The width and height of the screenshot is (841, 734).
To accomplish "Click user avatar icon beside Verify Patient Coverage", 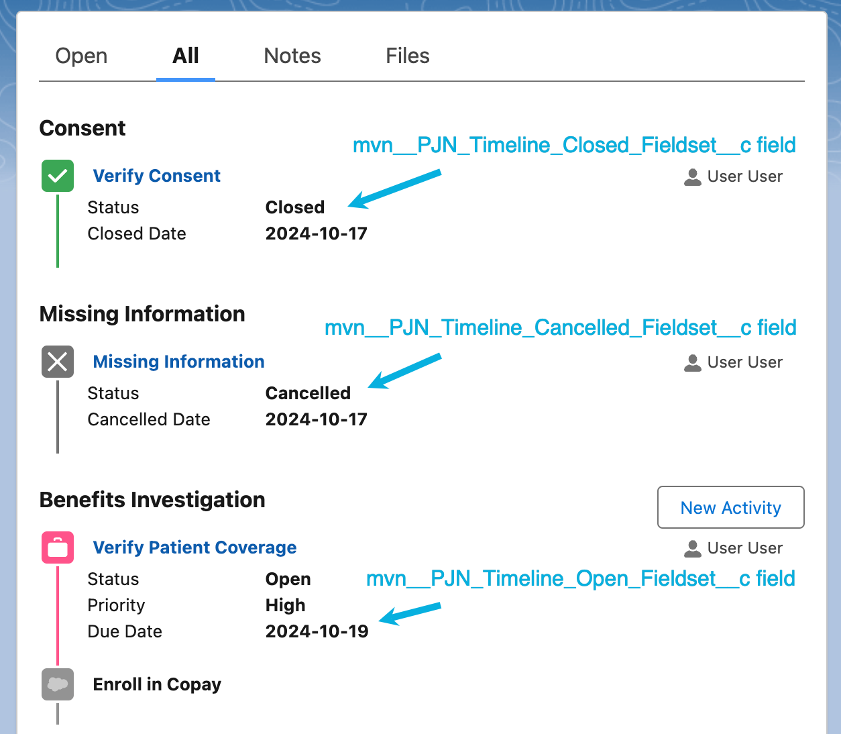I will 693,549.
